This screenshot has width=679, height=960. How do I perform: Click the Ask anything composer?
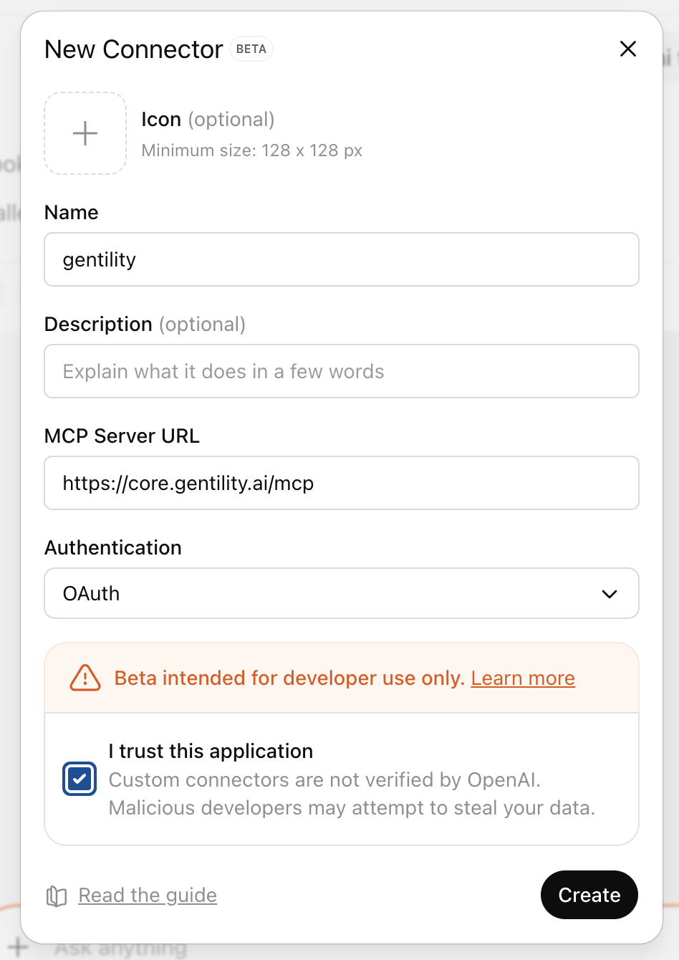(122, 948)
